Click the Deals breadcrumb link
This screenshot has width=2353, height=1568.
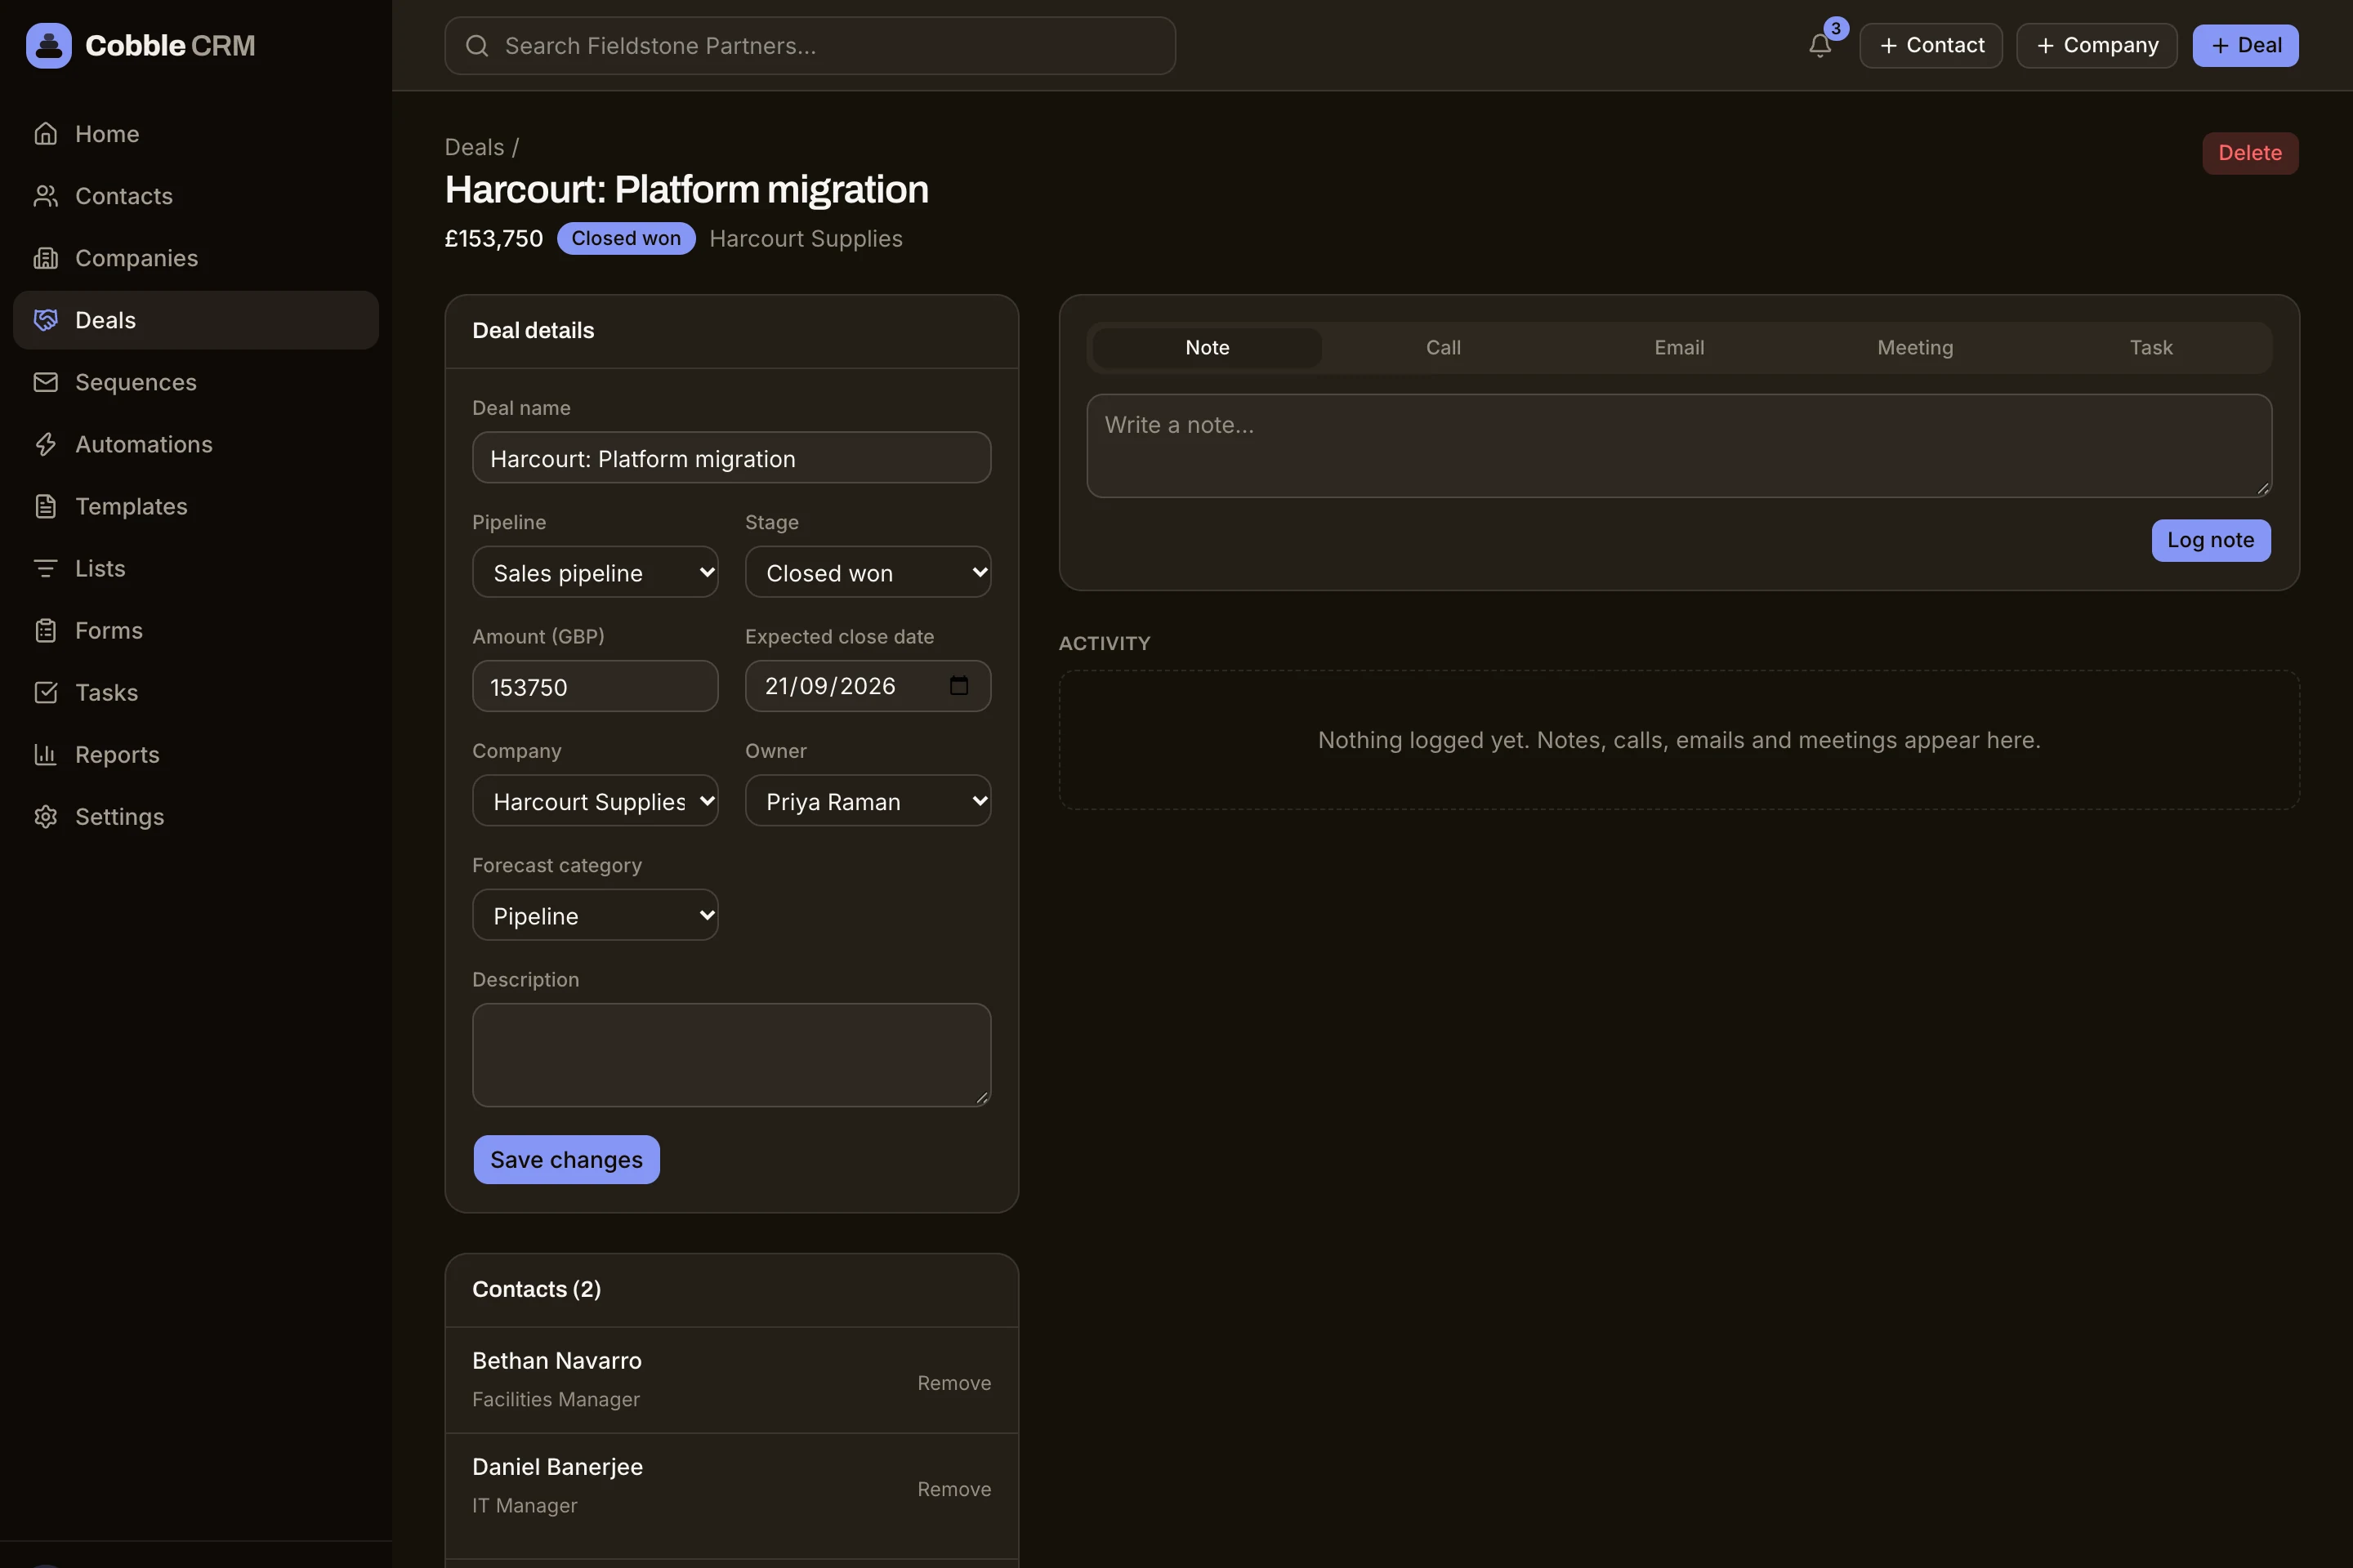point(474,147)
